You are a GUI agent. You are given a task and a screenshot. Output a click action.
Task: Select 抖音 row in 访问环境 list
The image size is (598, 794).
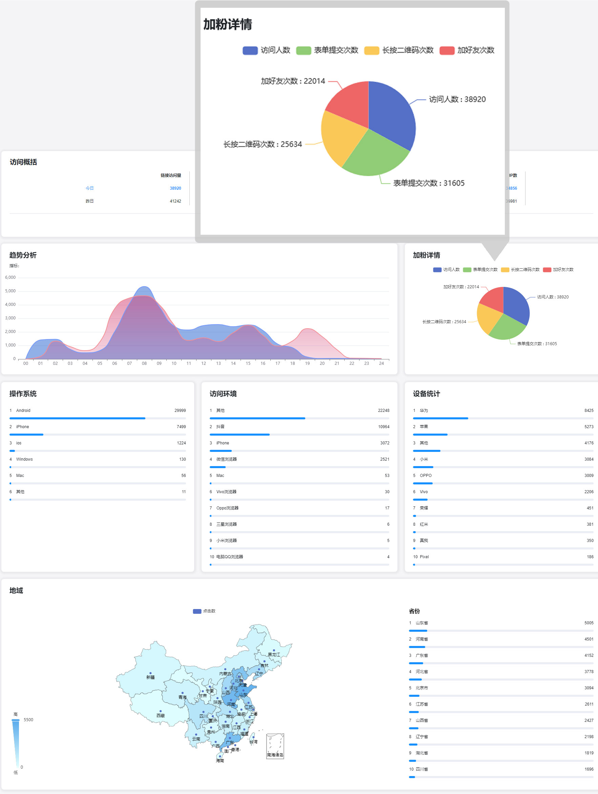coord(299,427)
